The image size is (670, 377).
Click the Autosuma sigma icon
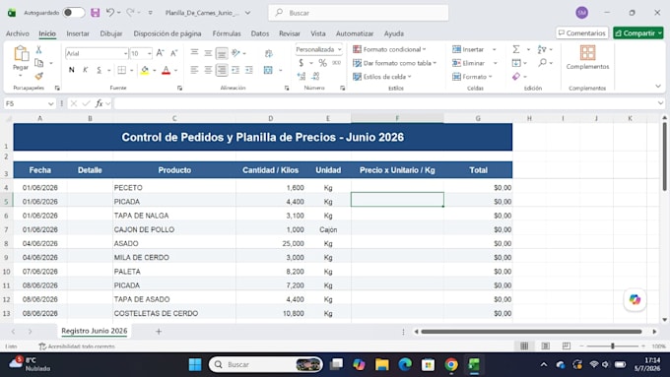coord(516,49)
